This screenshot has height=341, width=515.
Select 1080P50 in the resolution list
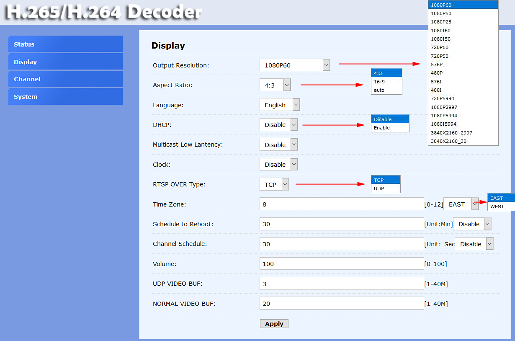coord(463,13)
